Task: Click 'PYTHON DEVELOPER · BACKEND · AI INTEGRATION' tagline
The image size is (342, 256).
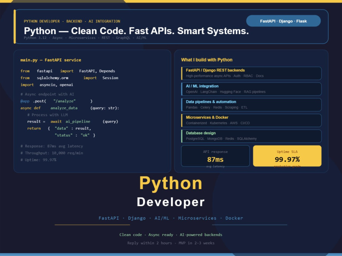Action: (x=72, y=21)
